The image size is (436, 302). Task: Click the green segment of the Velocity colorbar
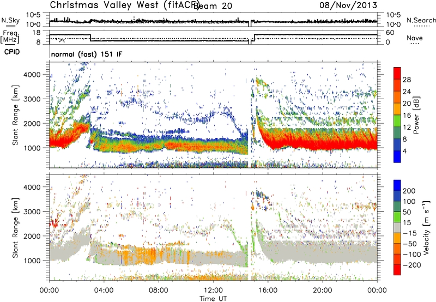[397, 217]
